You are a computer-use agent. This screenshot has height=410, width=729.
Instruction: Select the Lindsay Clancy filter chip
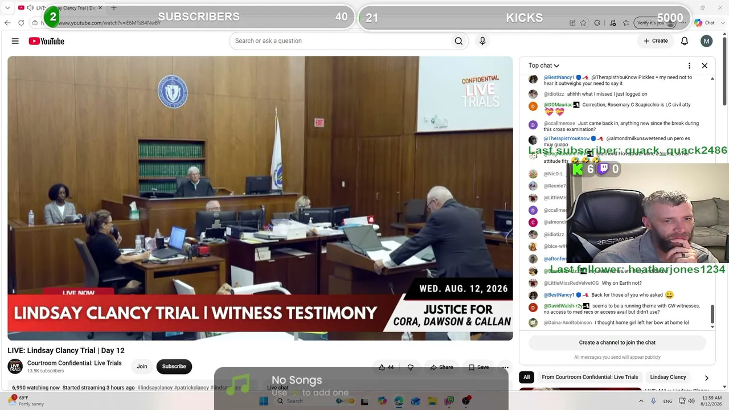point(668,377)
